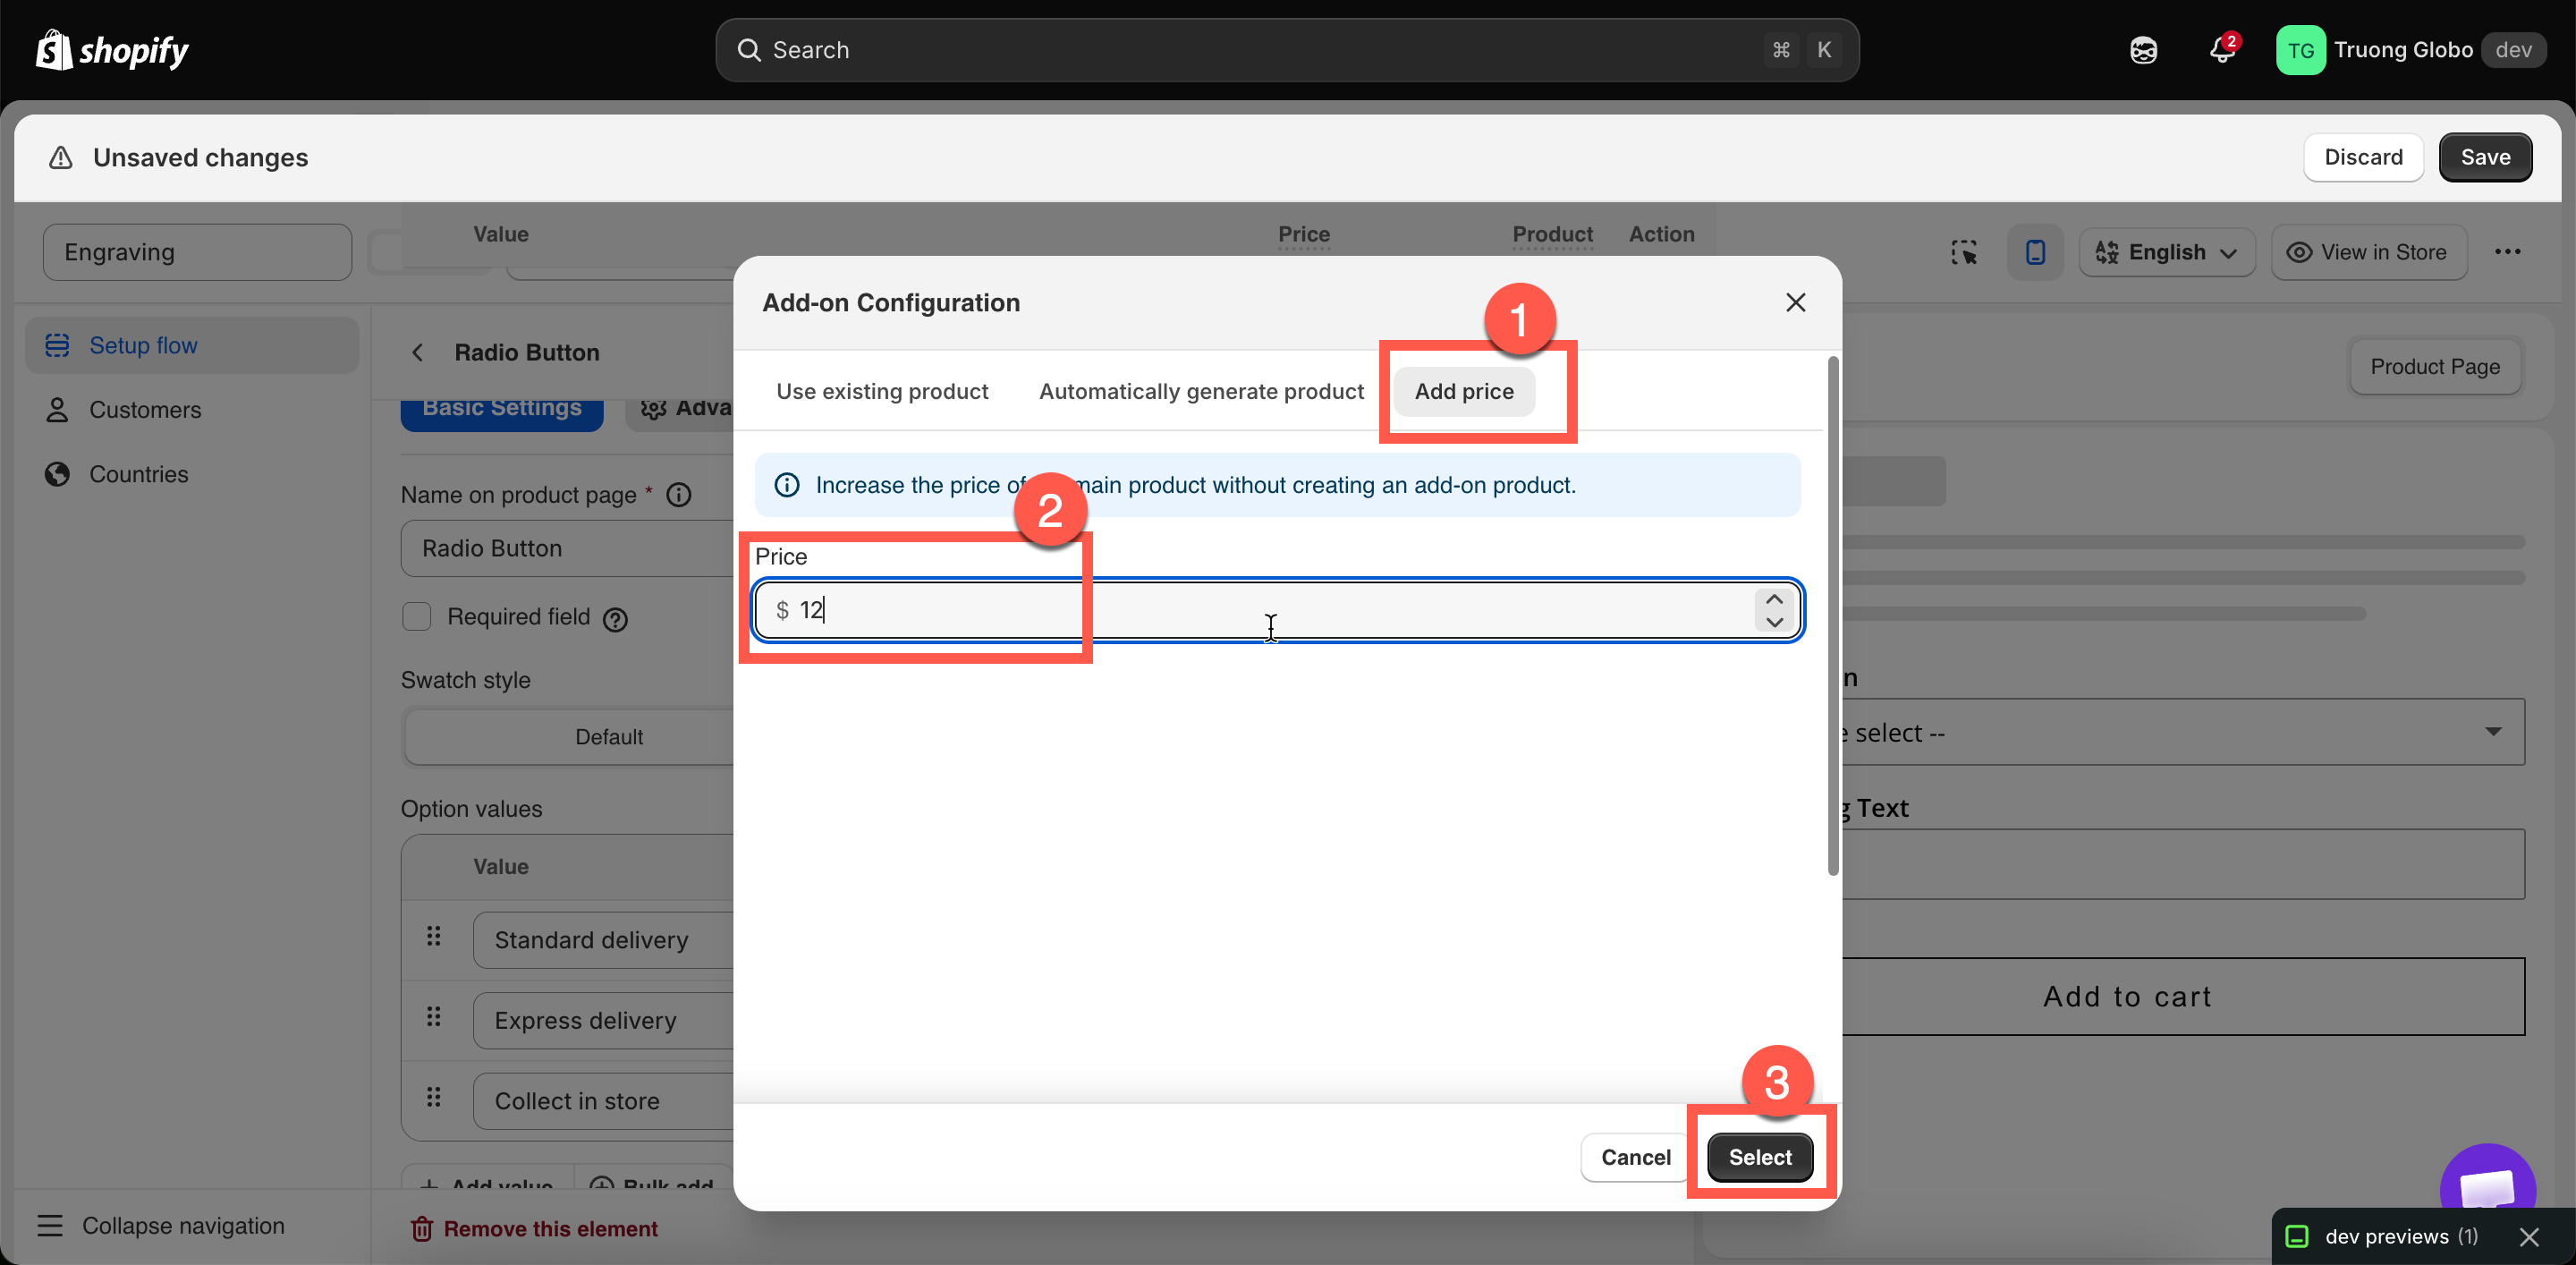Click the Collapse navigation icon

click(50, 1226)
